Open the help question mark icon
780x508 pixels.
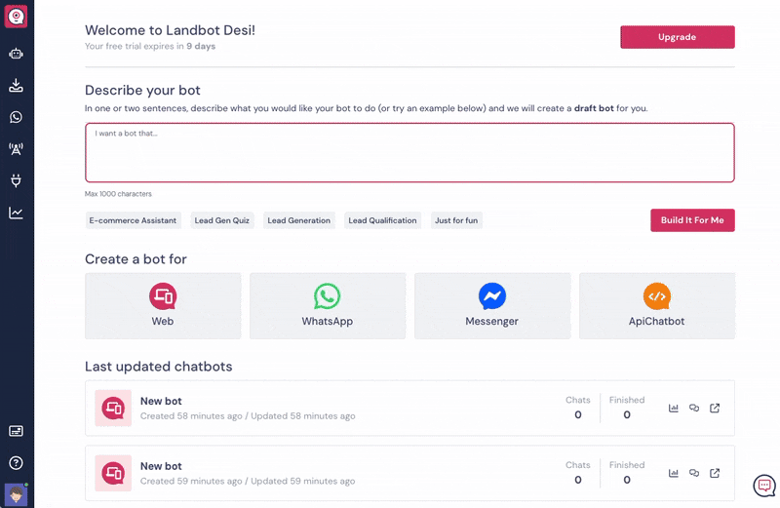tap(17, 463)
